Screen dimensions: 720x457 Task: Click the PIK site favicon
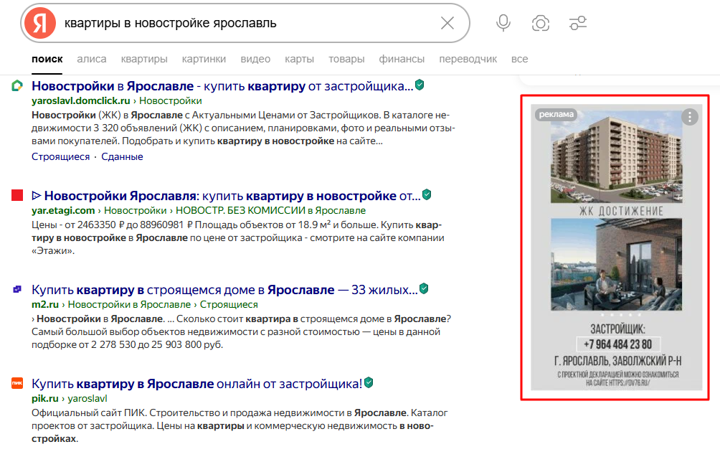[x=17, y=384]
